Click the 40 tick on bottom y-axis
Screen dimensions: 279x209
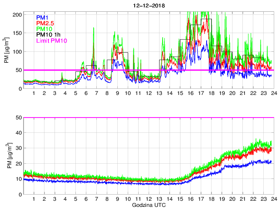(x=19, y=133)
